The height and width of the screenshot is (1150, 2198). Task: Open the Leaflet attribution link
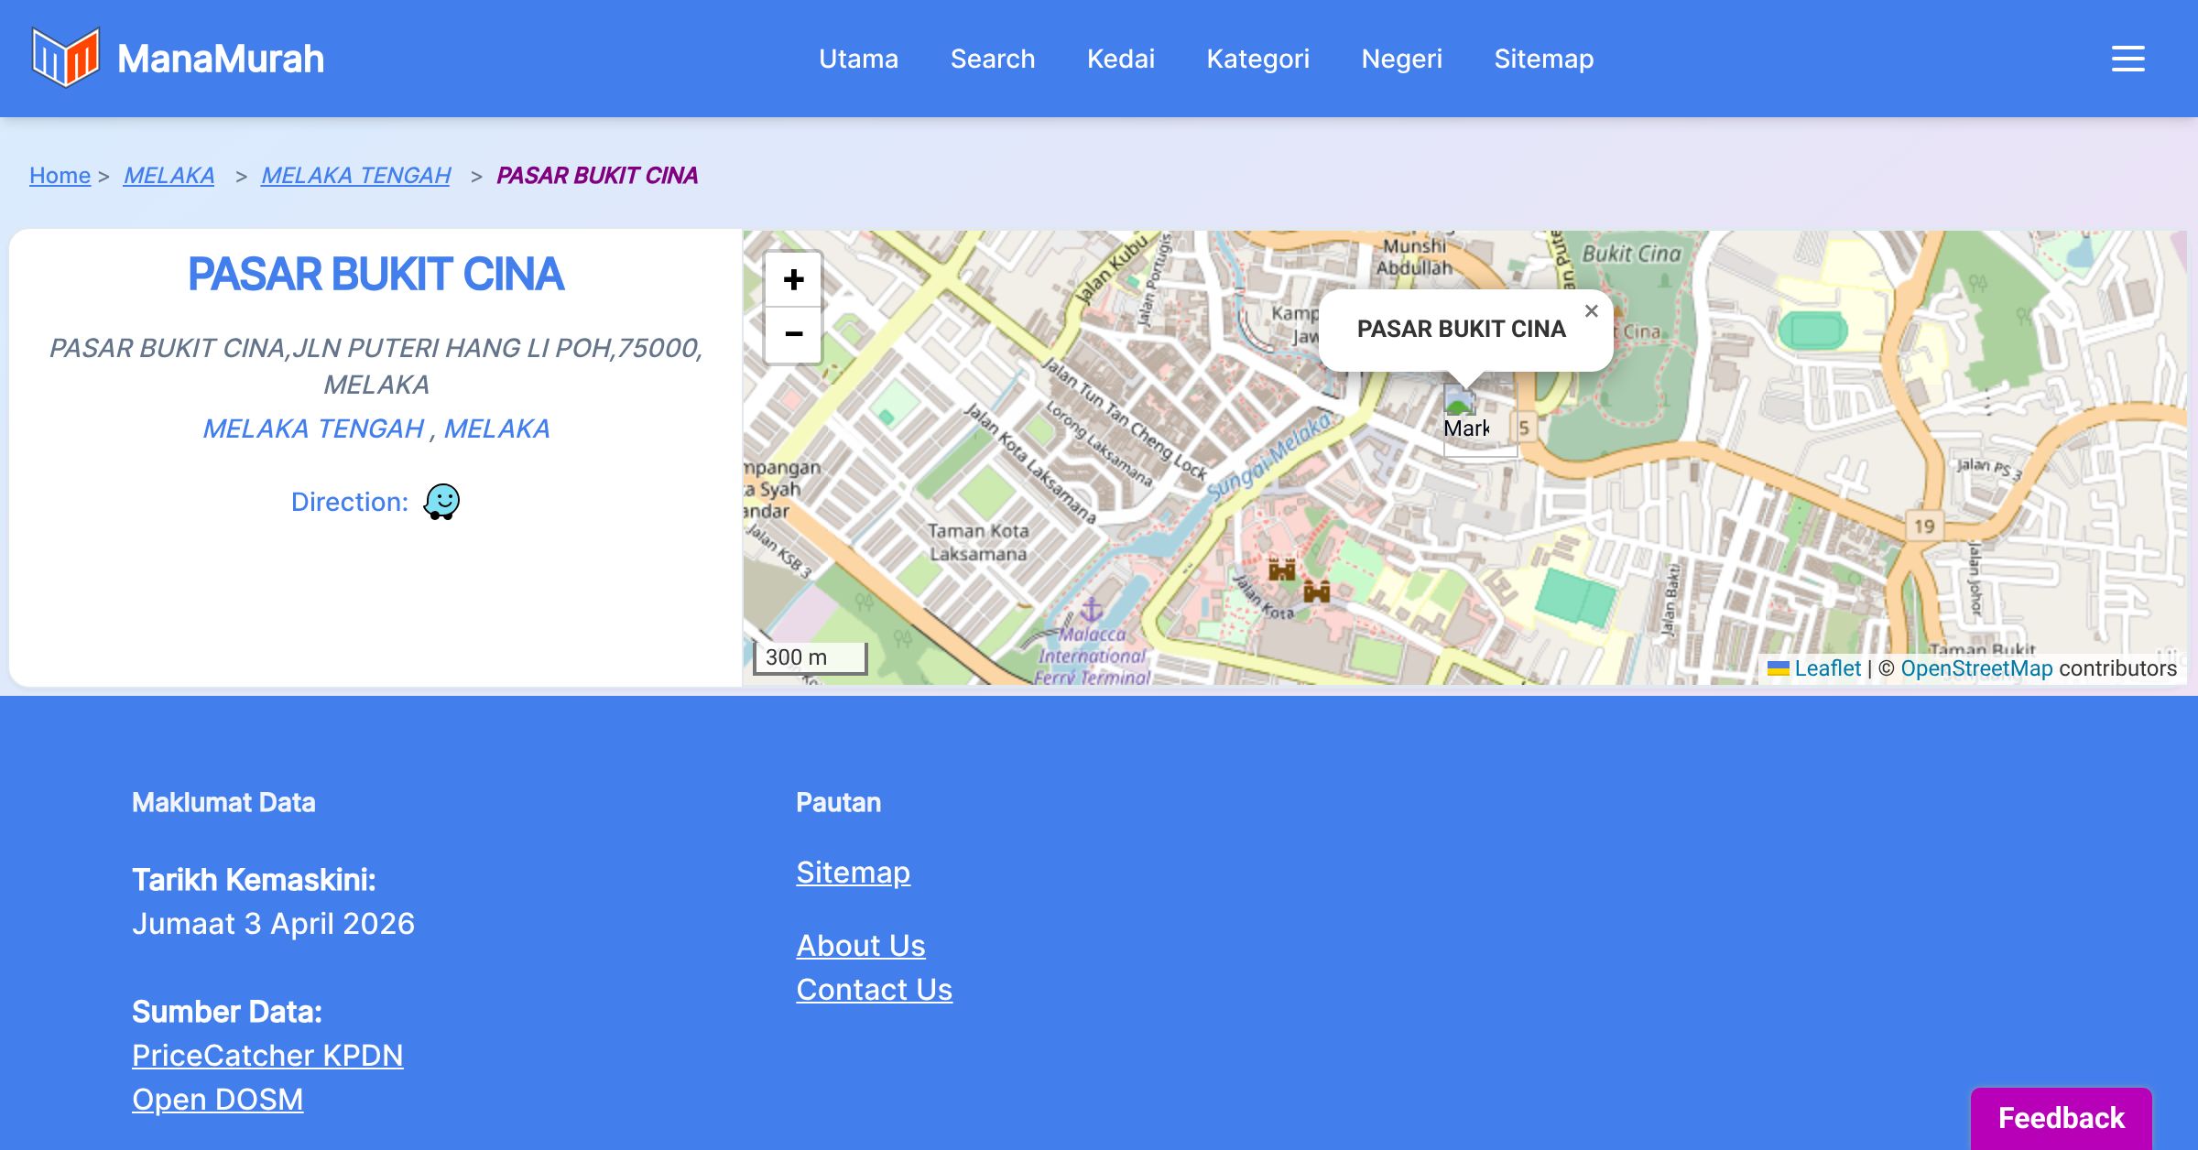tap(1826, 668)
